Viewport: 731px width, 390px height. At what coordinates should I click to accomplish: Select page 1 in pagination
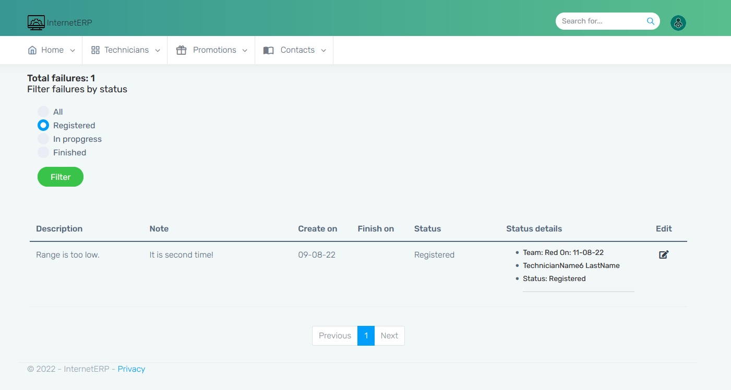pyautogui.click(x=366, y=336)
